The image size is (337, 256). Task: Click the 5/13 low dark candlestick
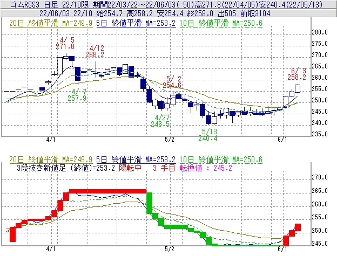[x=208, y=120]
